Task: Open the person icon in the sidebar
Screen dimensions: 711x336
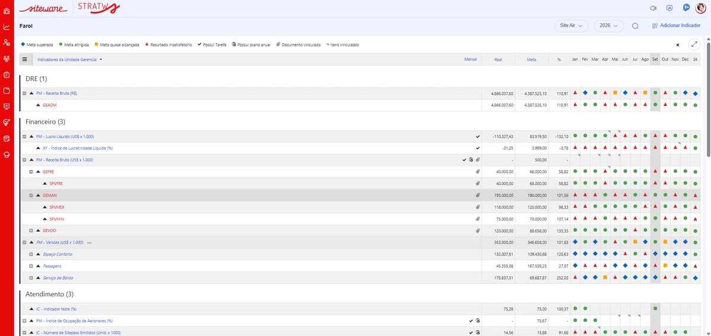Action: tap(7, 43)
